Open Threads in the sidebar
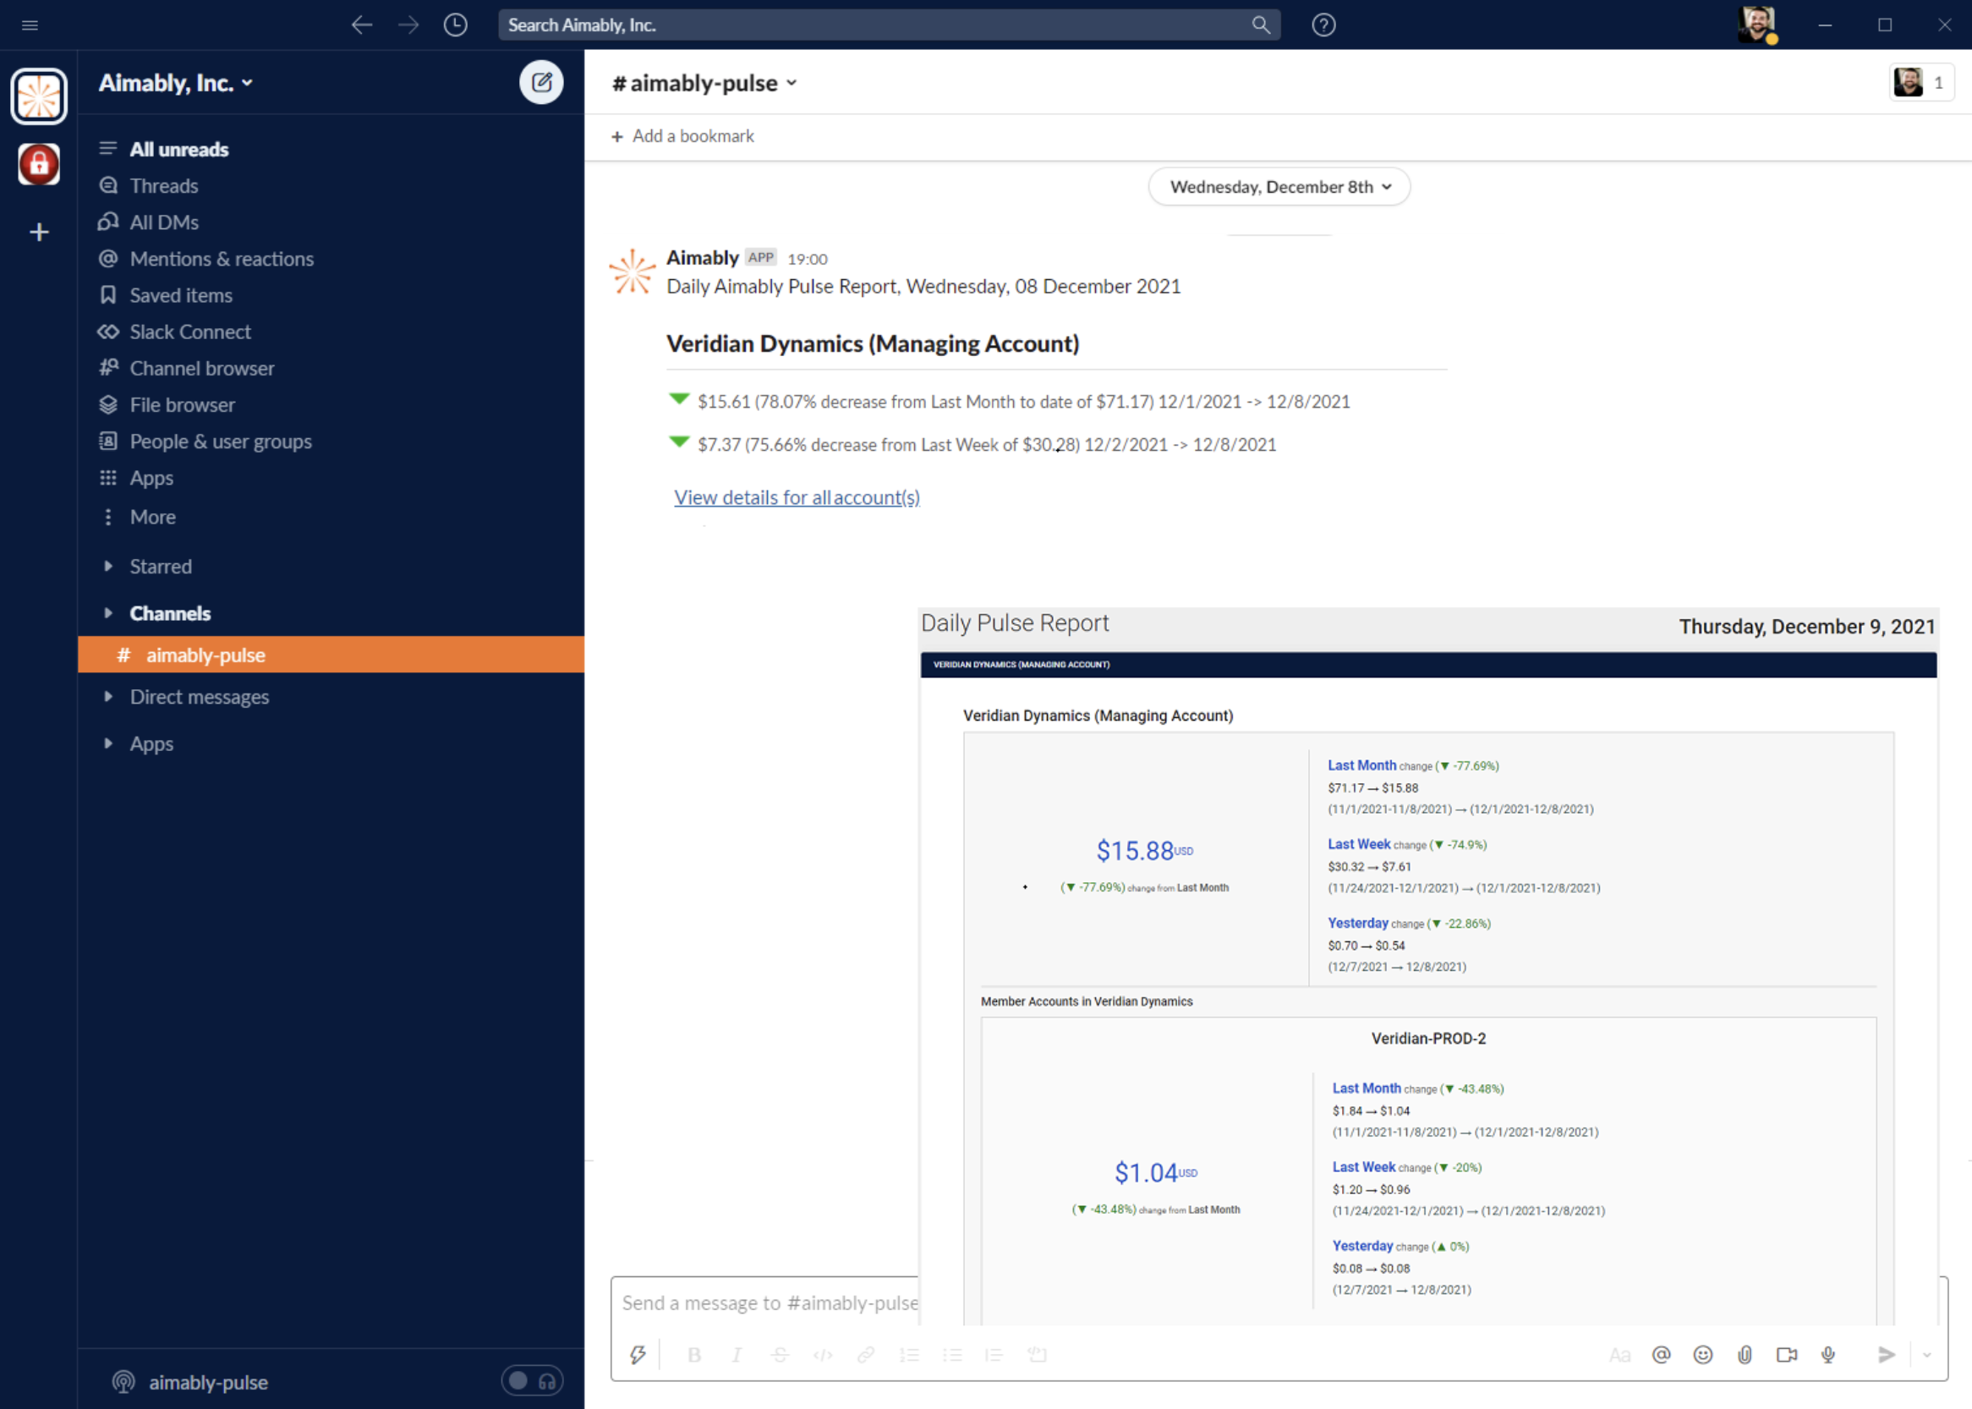The height and width of the screenshot is (1409, 1972). tap(163, 186)
